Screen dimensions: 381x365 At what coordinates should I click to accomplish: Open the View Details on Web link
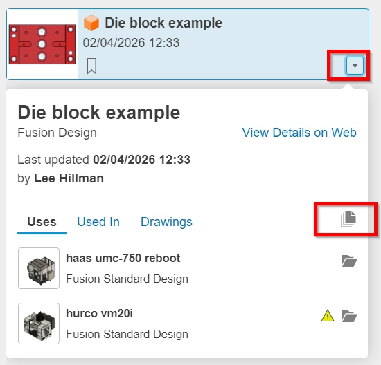click(x=299, y=133)
